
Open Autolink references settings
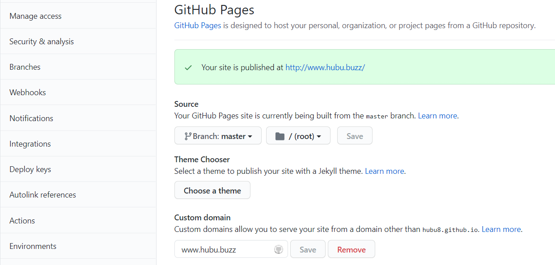pyautogui.click(x=42, y=195)
